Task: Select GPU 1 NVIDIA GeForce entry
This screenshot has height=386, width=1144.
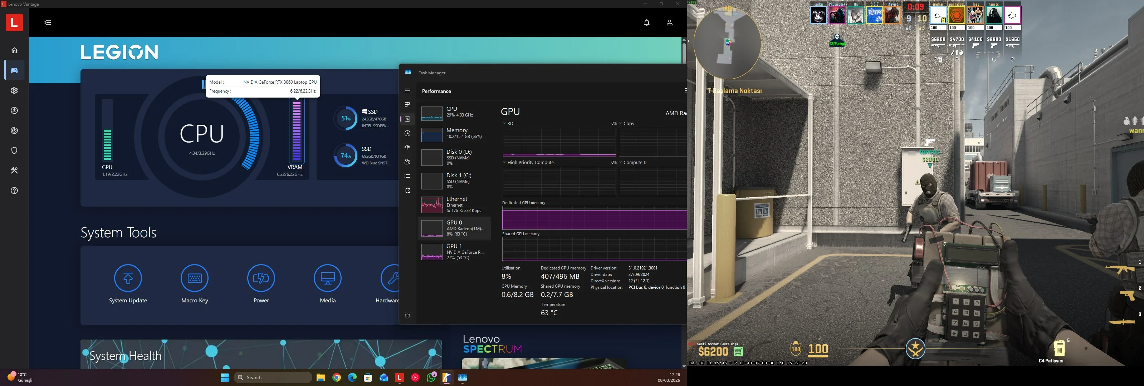Action: click(x=454, y=252)
